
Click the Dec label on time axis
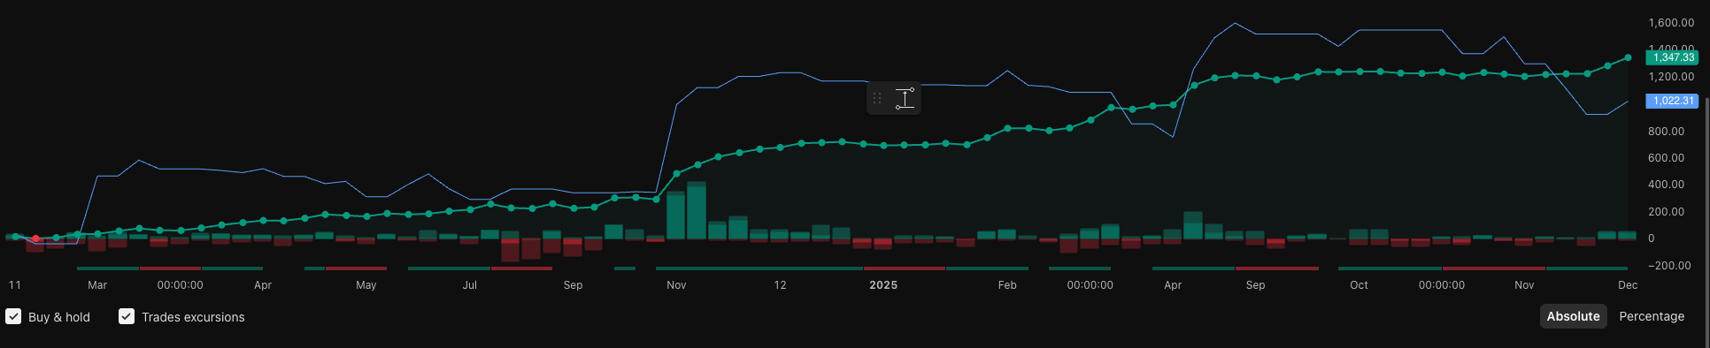[x=1628, y=285]
